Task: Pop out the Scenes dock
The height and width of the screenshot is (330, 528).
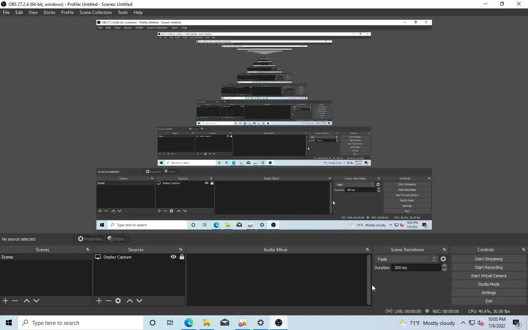Action: (x=87, y=250)
